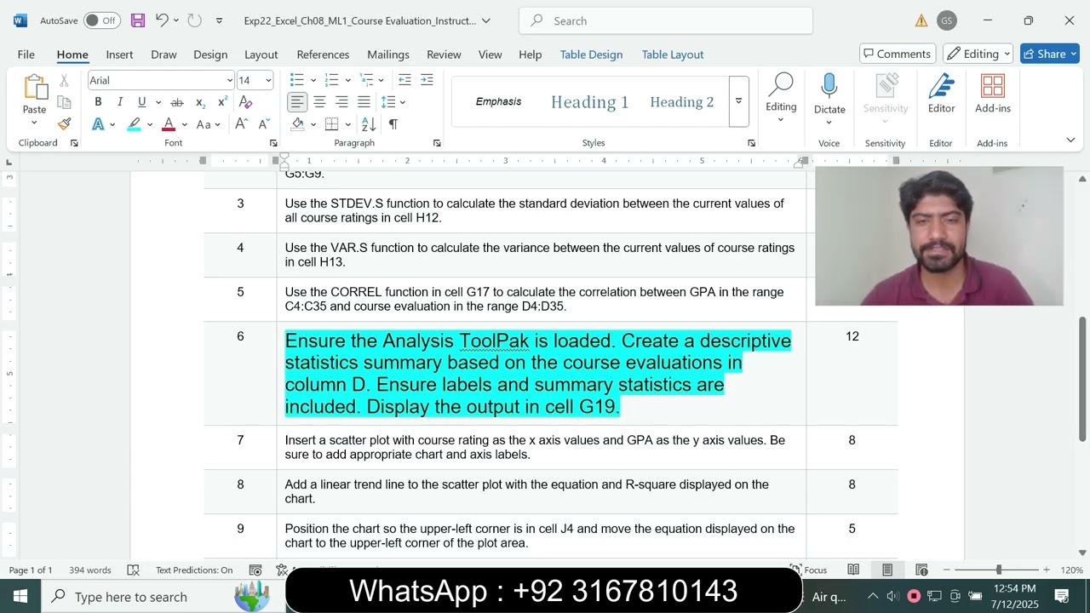
Task: Apply Justify alignment
Action: coord(364,102)
